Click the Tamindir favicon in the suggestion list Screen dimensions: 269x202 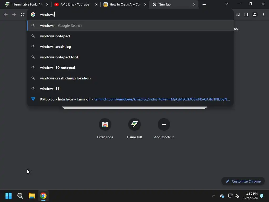pyautogui.click(x=33, y=99)
